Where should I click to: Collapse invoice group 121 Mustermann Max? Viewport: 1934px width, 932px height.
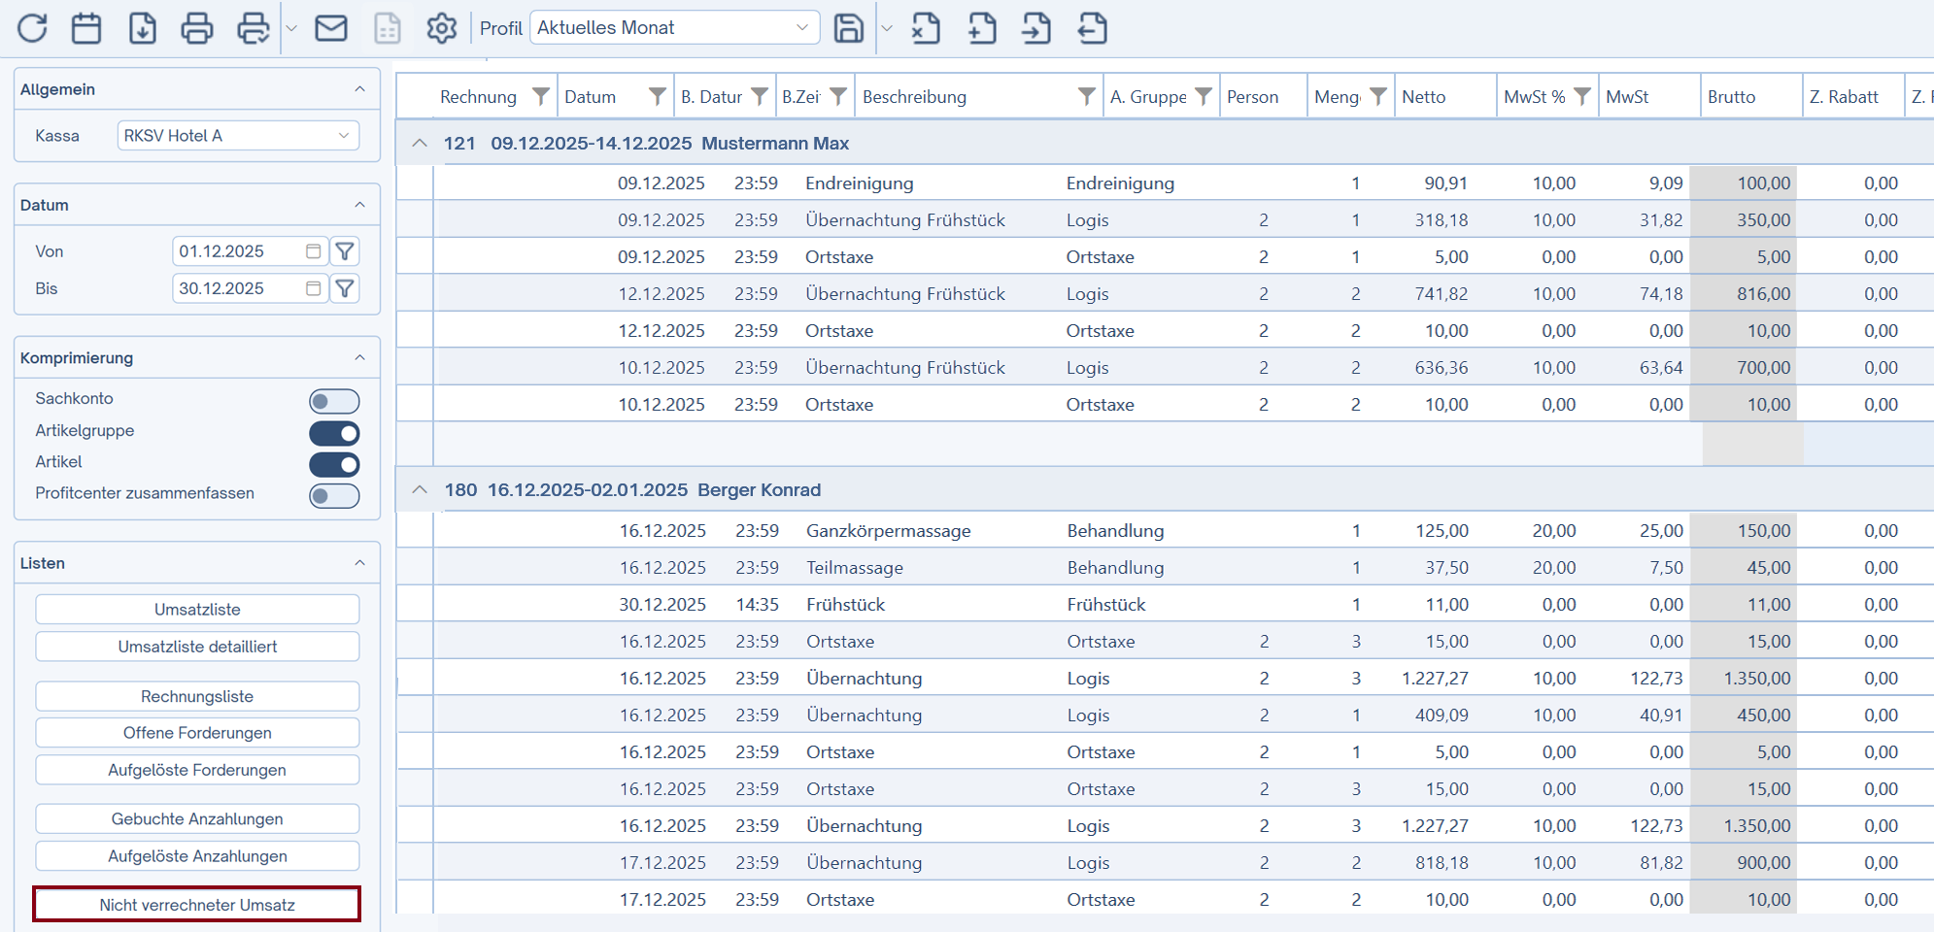[x=420, y=144]
